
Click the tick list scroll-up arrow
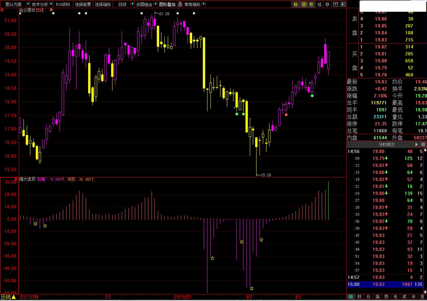point(425,150)
